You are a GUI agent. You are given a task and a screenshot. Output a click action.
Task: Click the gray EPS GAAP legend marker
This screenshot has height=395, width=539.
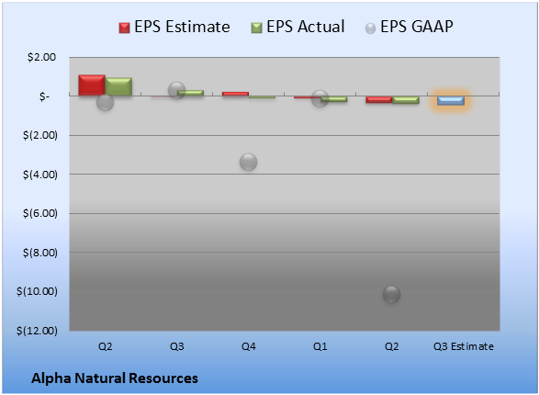[370, 28]
